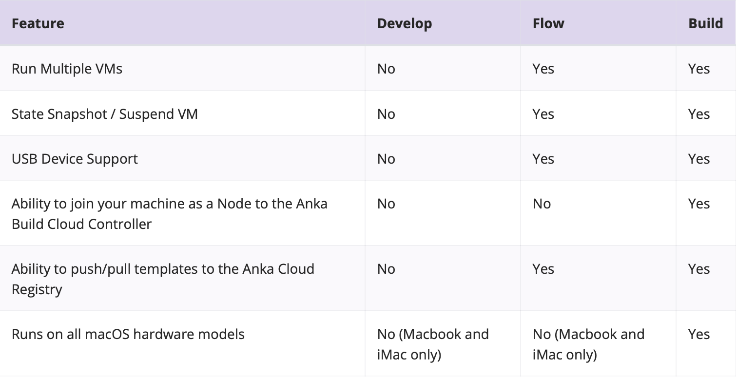The image size is (737, 377).
Task: Click Develop value for Run Multiple VMs
Action: (386, 69)
